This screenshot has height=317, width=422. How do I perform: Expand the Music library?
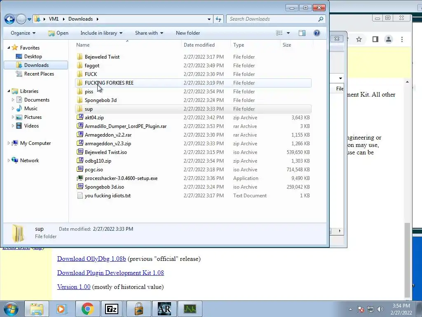[x=13, y=109]
